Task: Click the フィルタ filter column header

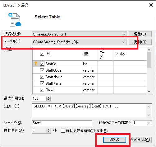Action: tap(130, 54)
